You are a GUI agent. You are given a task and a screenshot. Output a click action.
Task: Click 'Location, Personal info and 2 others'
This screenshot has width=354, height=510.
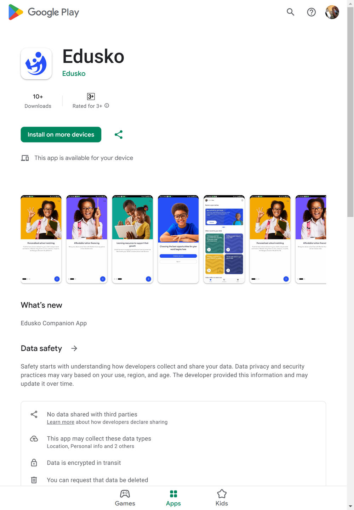point(91,446)
